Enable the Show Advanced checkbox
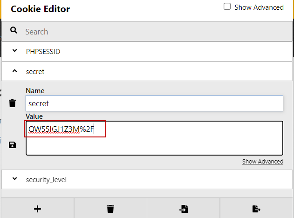Screen dimensions: 294x218 point(227,7)
